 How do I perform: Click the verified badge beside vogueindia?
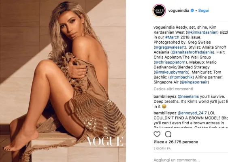(x=192, y=11)
